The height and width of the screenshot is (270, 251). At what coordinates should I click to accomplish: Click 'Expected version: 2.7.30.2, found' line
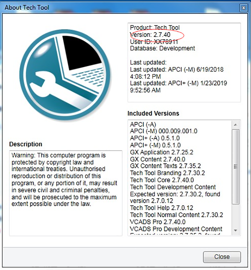coord(175,194)
